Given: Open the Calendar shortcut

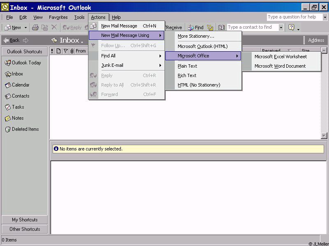Looking at the screenshot, I should 17,85.
